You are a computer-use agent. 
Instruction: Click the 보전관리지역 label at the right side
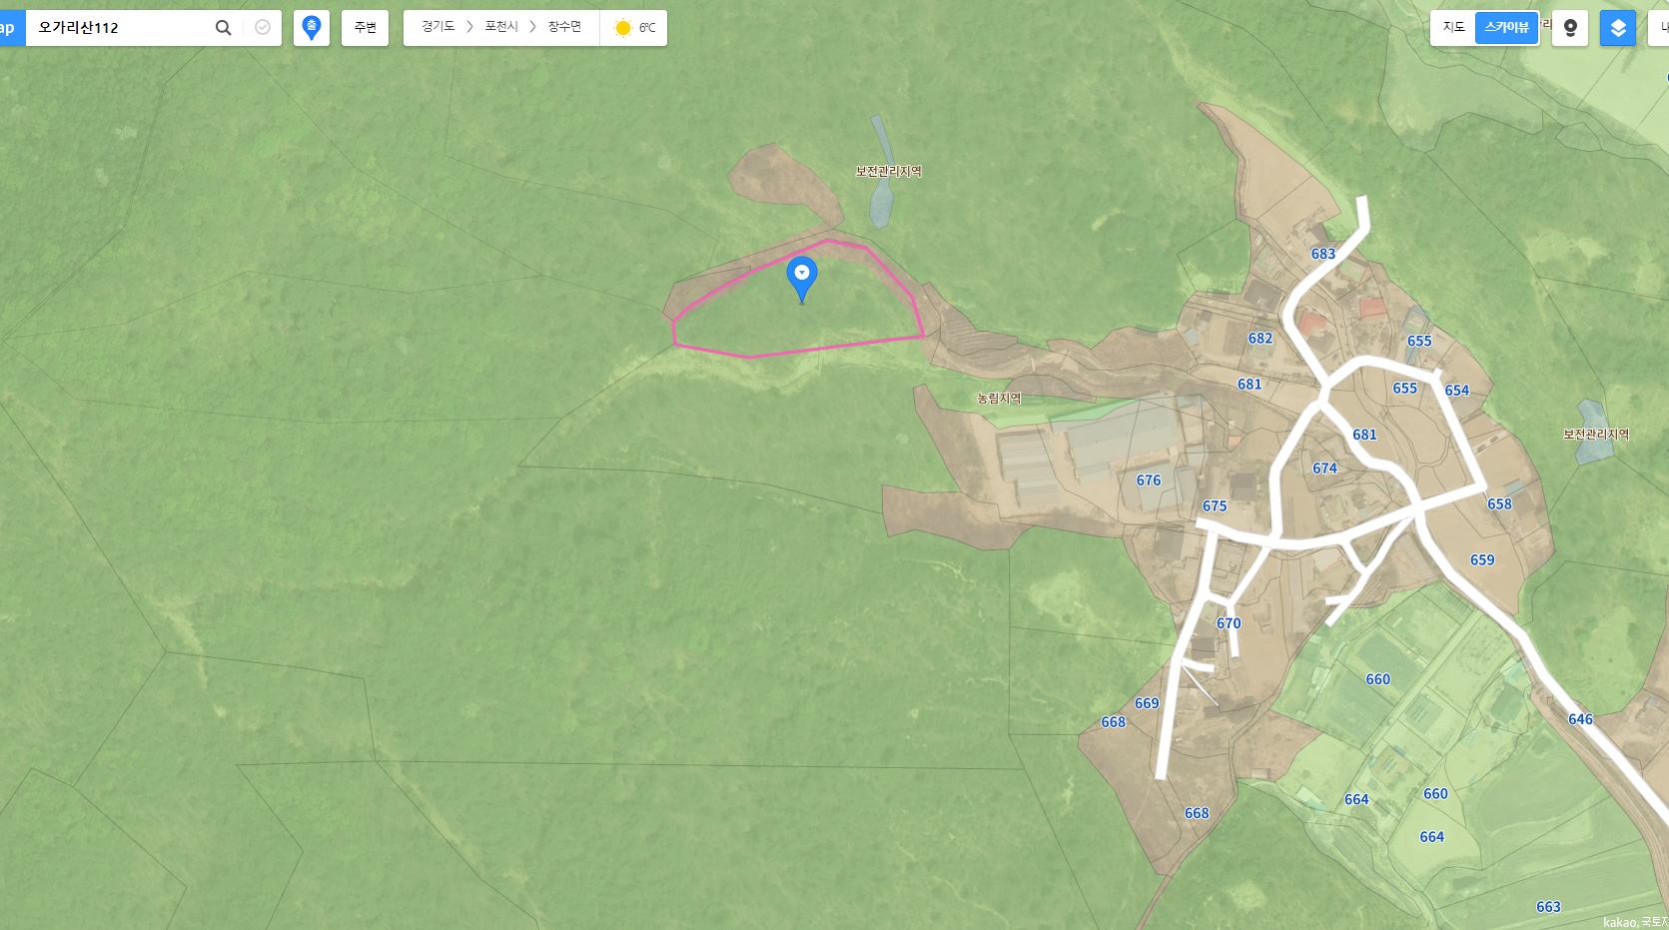(1596, 435)
